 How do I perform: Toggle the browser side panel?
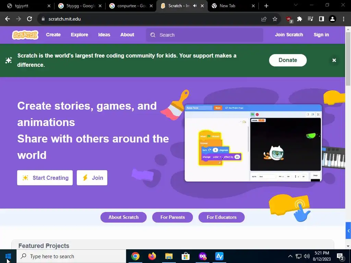click(322, 19)
